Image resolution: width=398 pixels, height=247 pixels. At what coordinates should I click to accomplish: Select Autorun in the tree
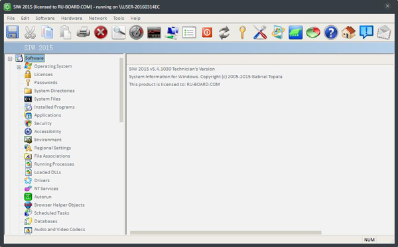tap(42, 197)
